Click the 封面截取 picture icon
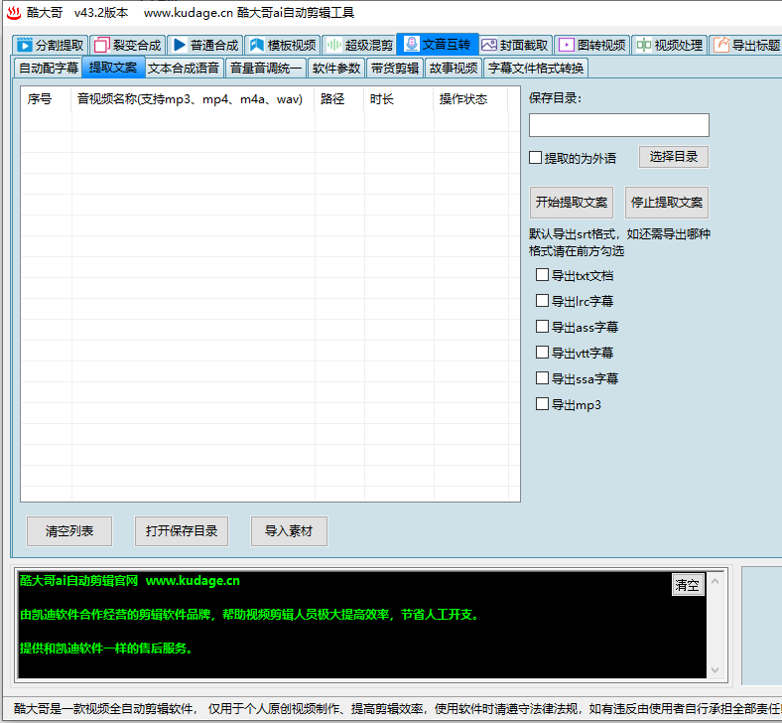782x723 pixels. [488, 45]
